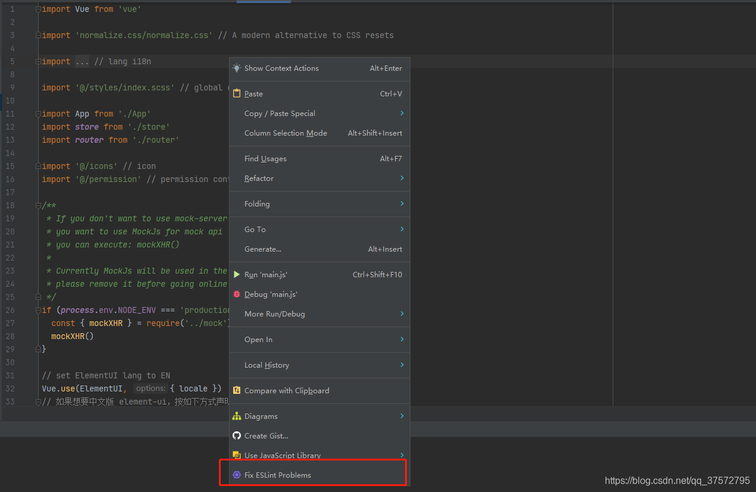Click the Fix ESLint Problems icon
This screenshot has height=492, width=756.
click(237, 475)
